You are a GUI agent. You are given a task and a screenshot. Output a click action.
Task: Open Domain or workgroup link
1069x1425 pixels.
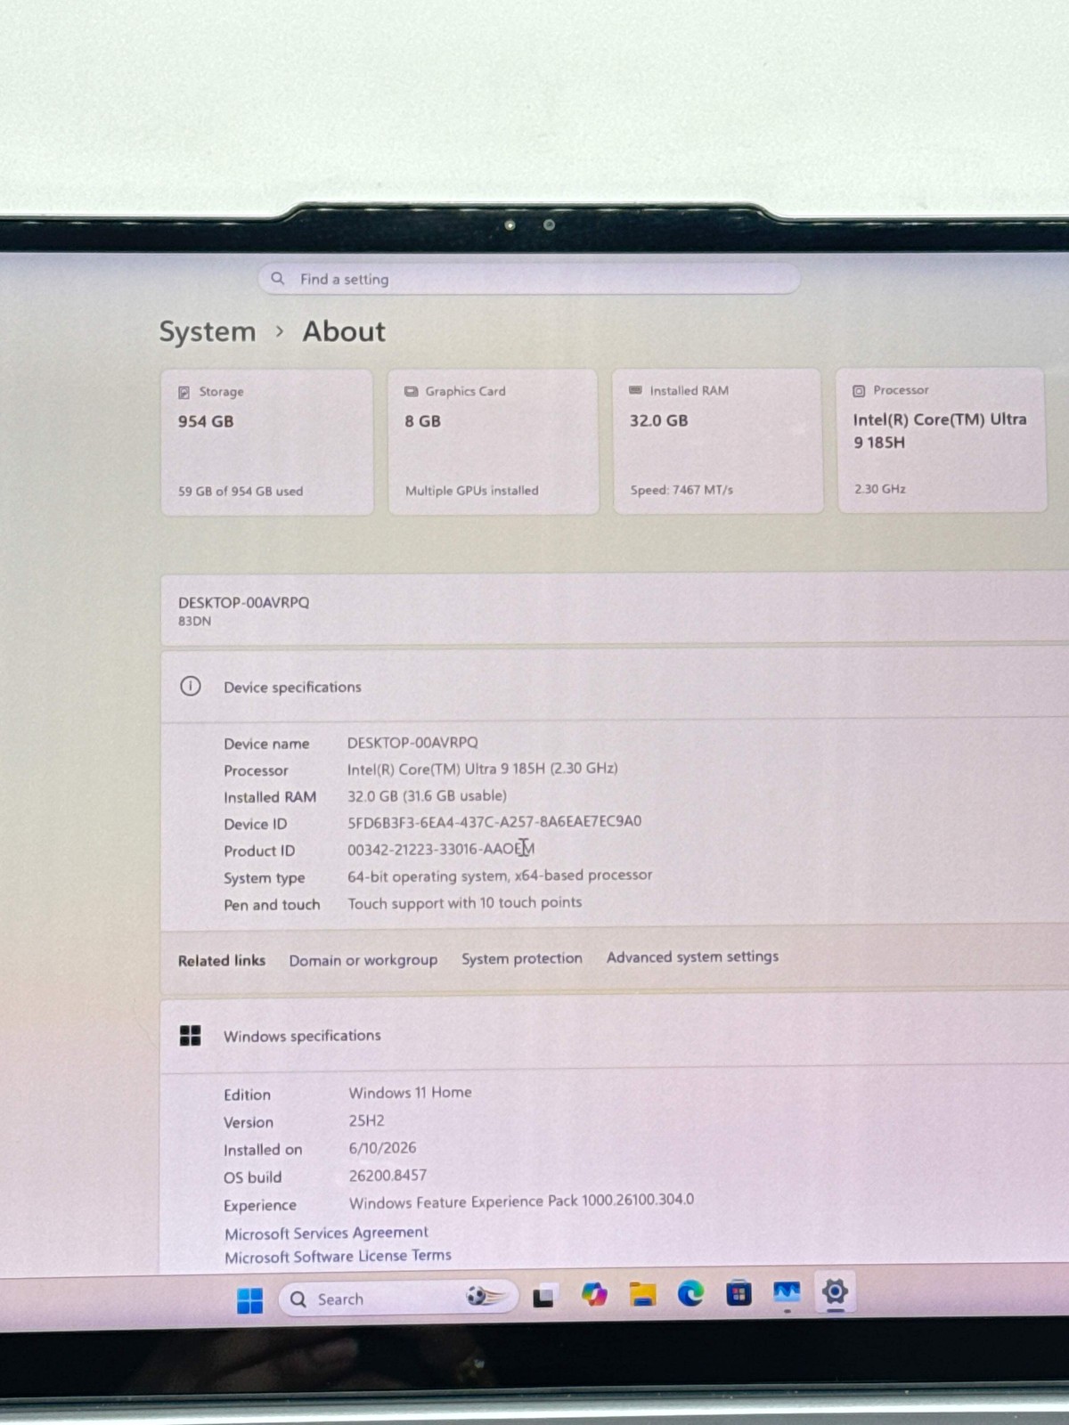pos(363,960)
